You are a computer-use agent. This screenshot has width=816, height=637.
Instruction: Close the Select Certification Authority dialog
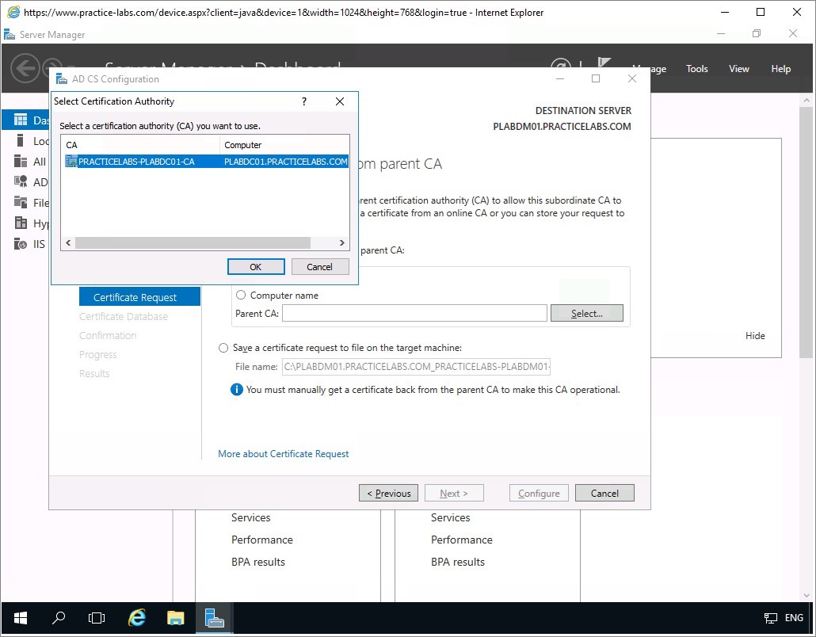click(340, 101)
